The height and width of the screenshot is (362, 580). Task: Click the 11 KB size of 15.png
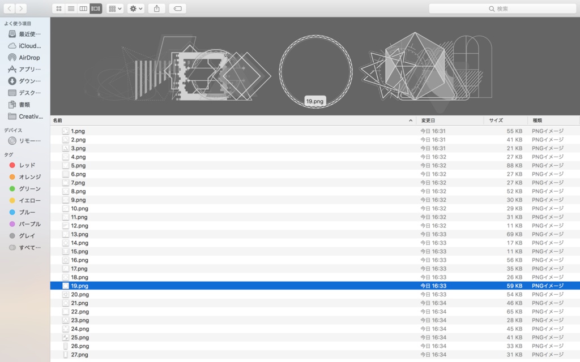pos(514,252)
